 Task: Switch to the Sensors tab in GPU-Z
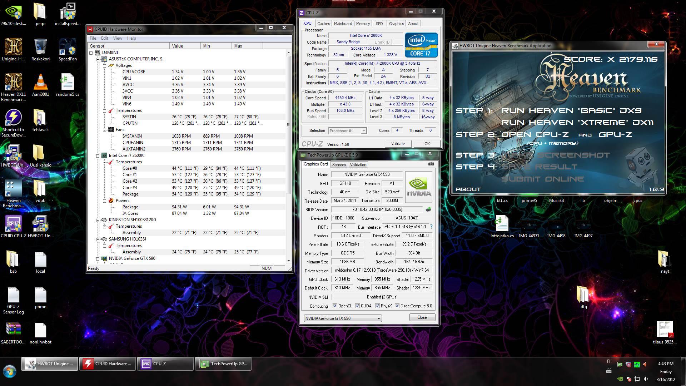pos(339,165)
